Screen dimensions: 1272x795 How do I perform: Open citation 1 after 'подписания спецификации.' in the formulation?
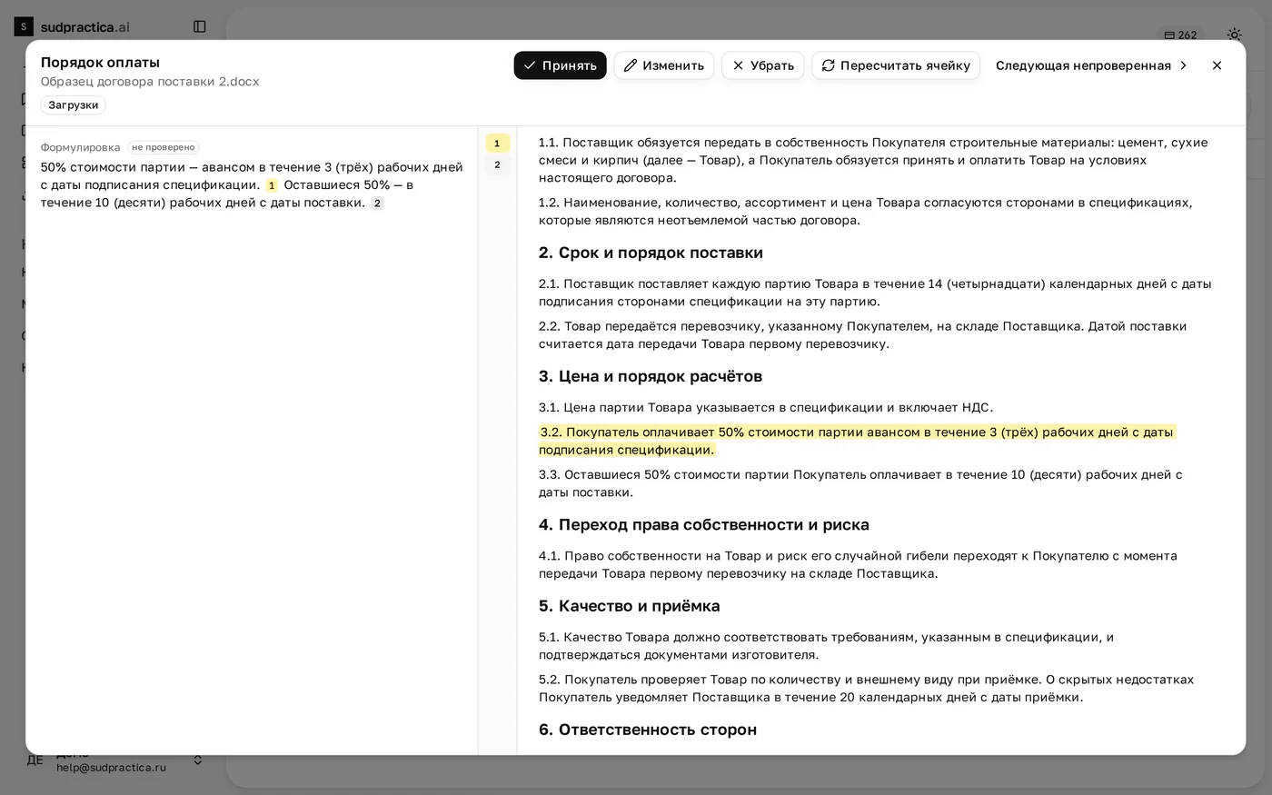[272, 185]
